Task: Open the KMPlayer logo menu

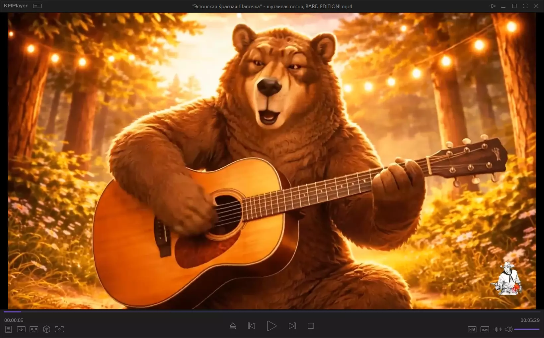Action: click(x=16, y=6)
